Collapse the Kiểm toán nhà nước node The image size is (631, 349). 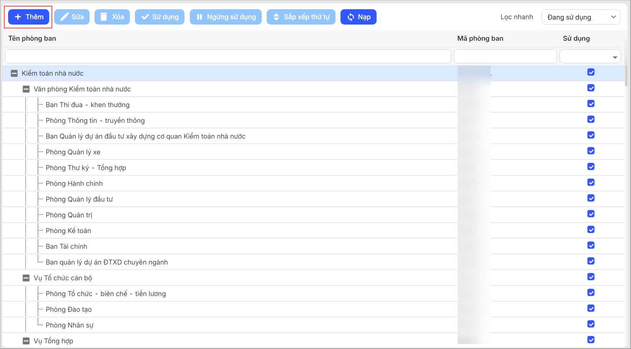[x=14, y=73]
